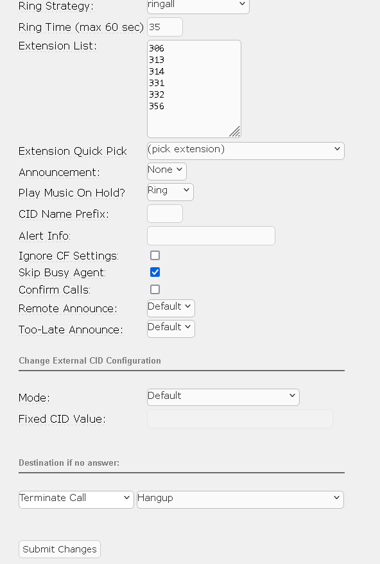
Task: Click the Fixed CID Value field
Action: [240, 419]
